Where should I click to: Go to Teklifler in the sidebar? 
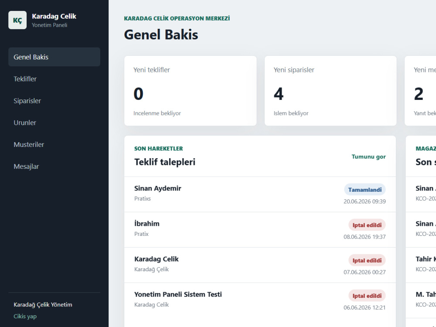pos(54,79)
